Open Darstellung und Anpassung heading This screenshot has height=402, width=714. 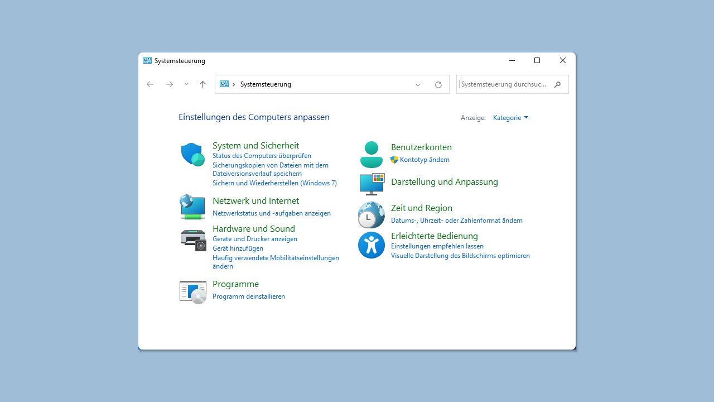point(445,182)
